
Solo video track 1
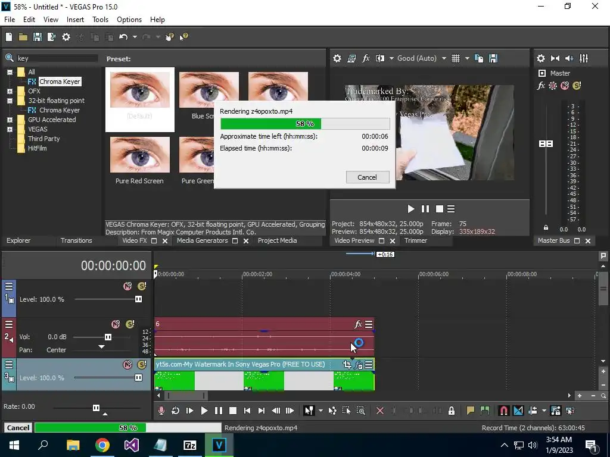point(142,286)
